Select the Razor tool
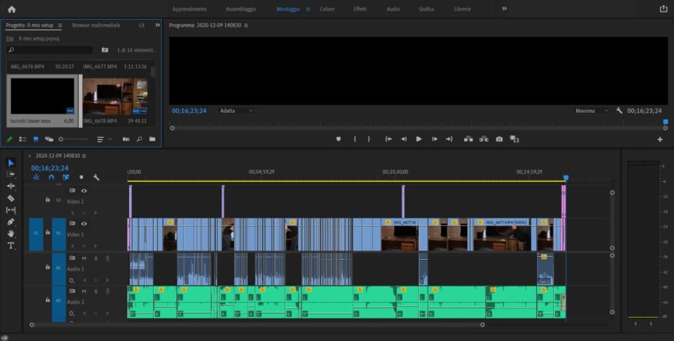 click(x=11, y=198)
